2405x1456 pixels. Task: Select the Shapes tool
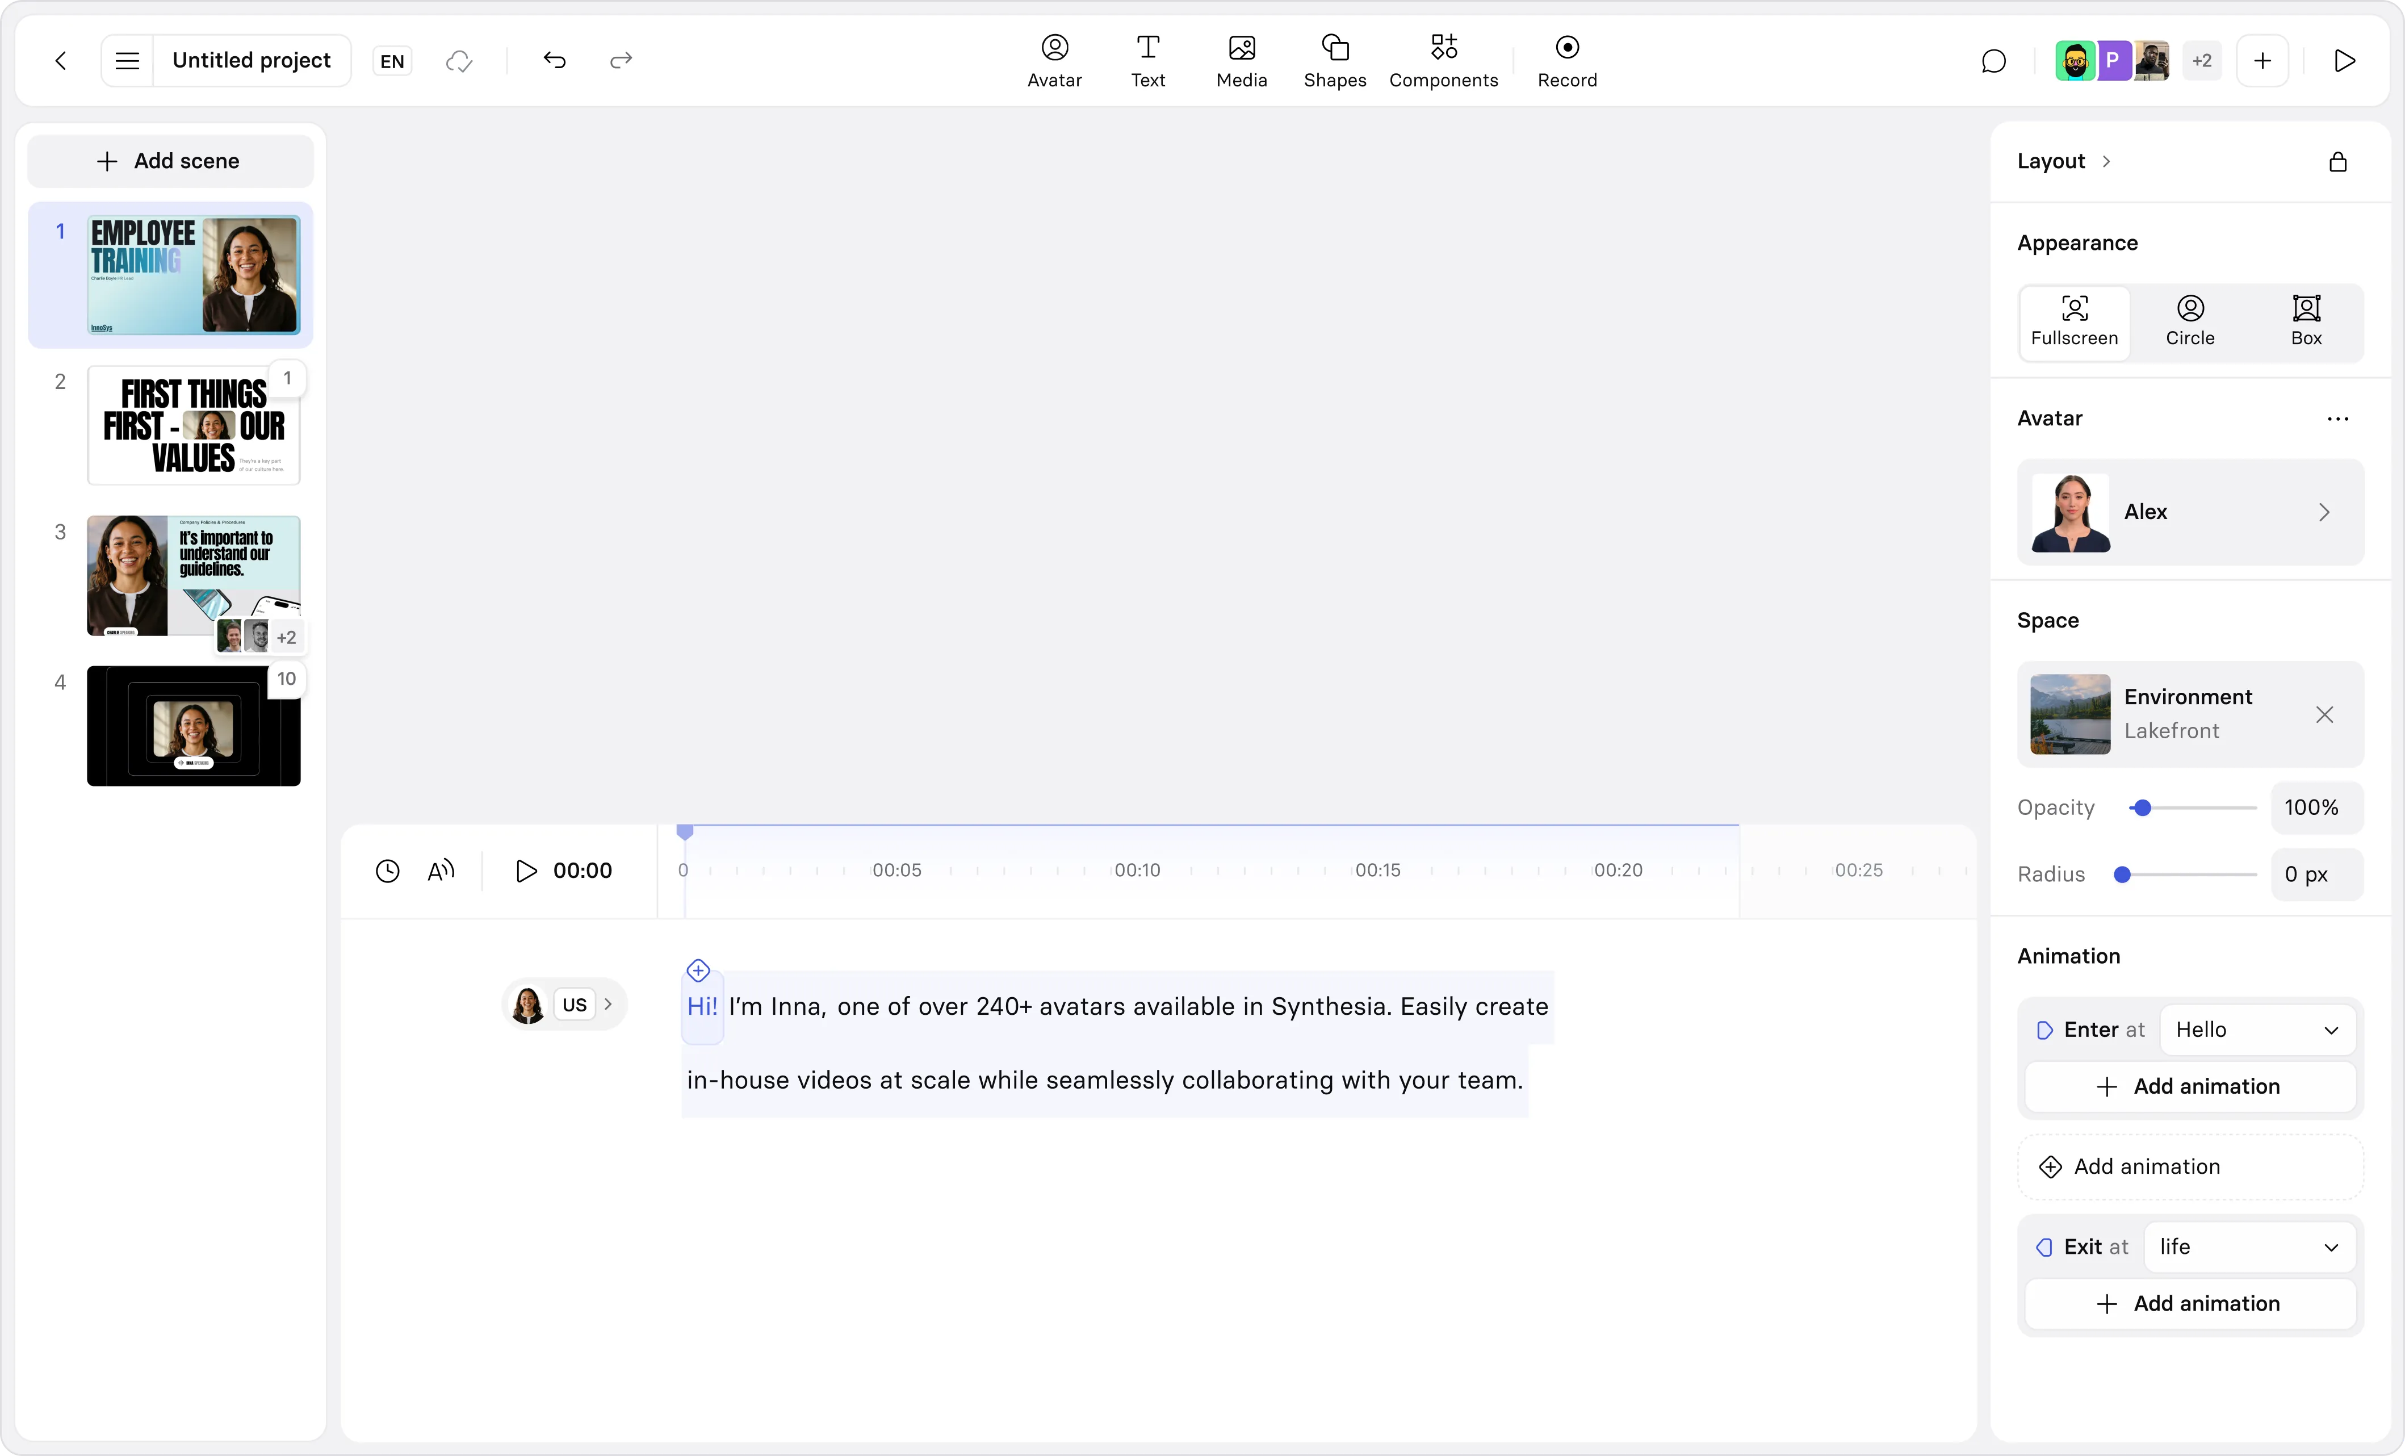1334,61
